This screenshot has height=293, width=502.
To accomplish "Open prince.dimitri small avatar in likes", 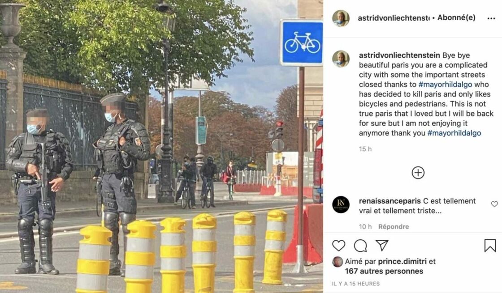I will point(338,262).
